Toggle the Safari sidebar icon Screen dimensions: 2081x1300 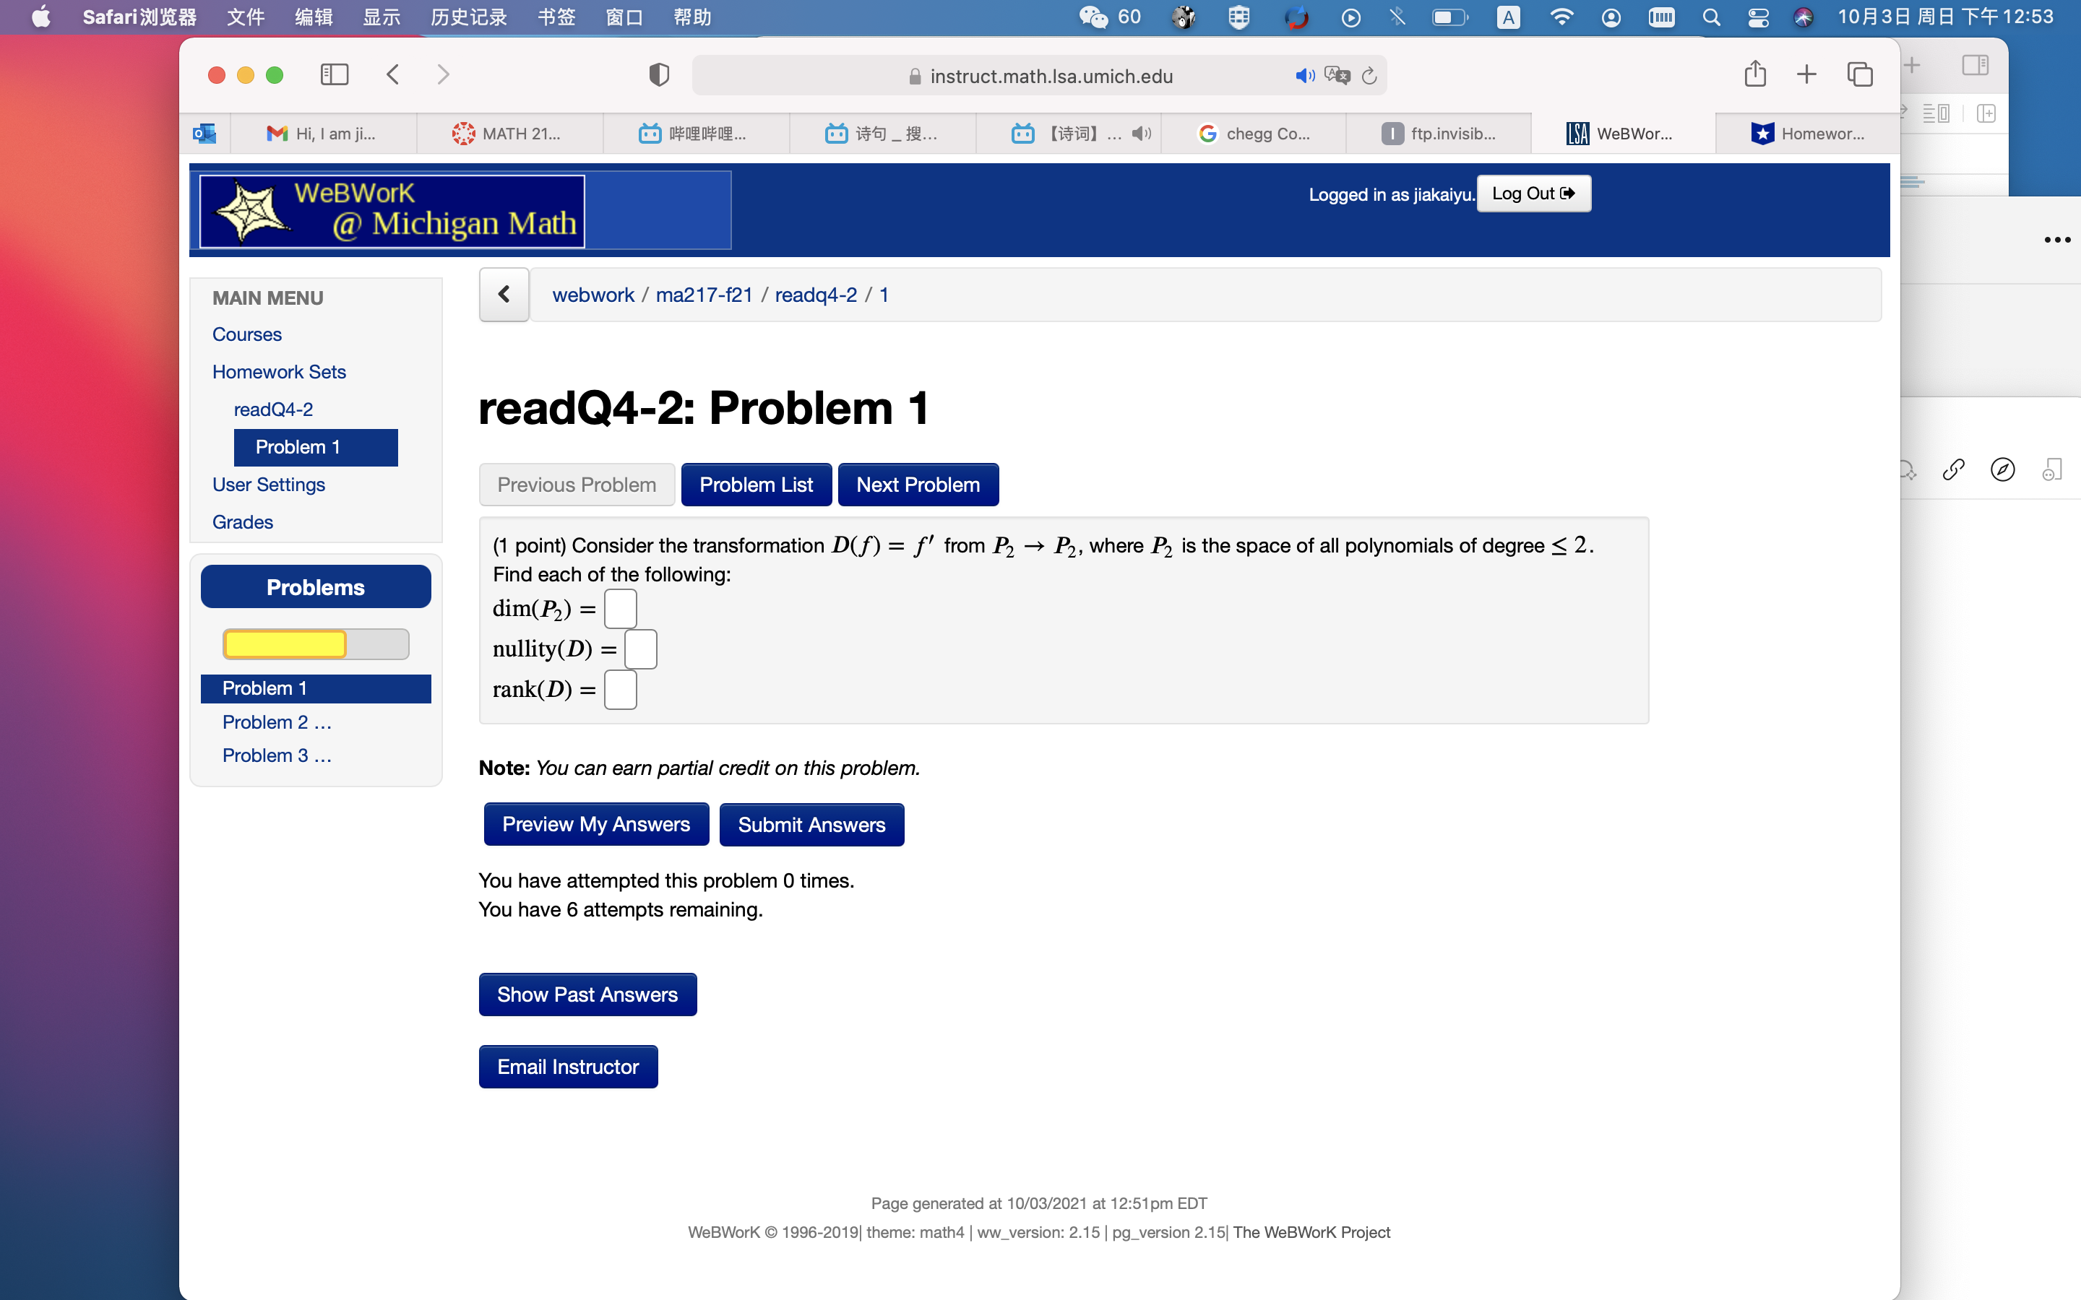pos(335,75)
